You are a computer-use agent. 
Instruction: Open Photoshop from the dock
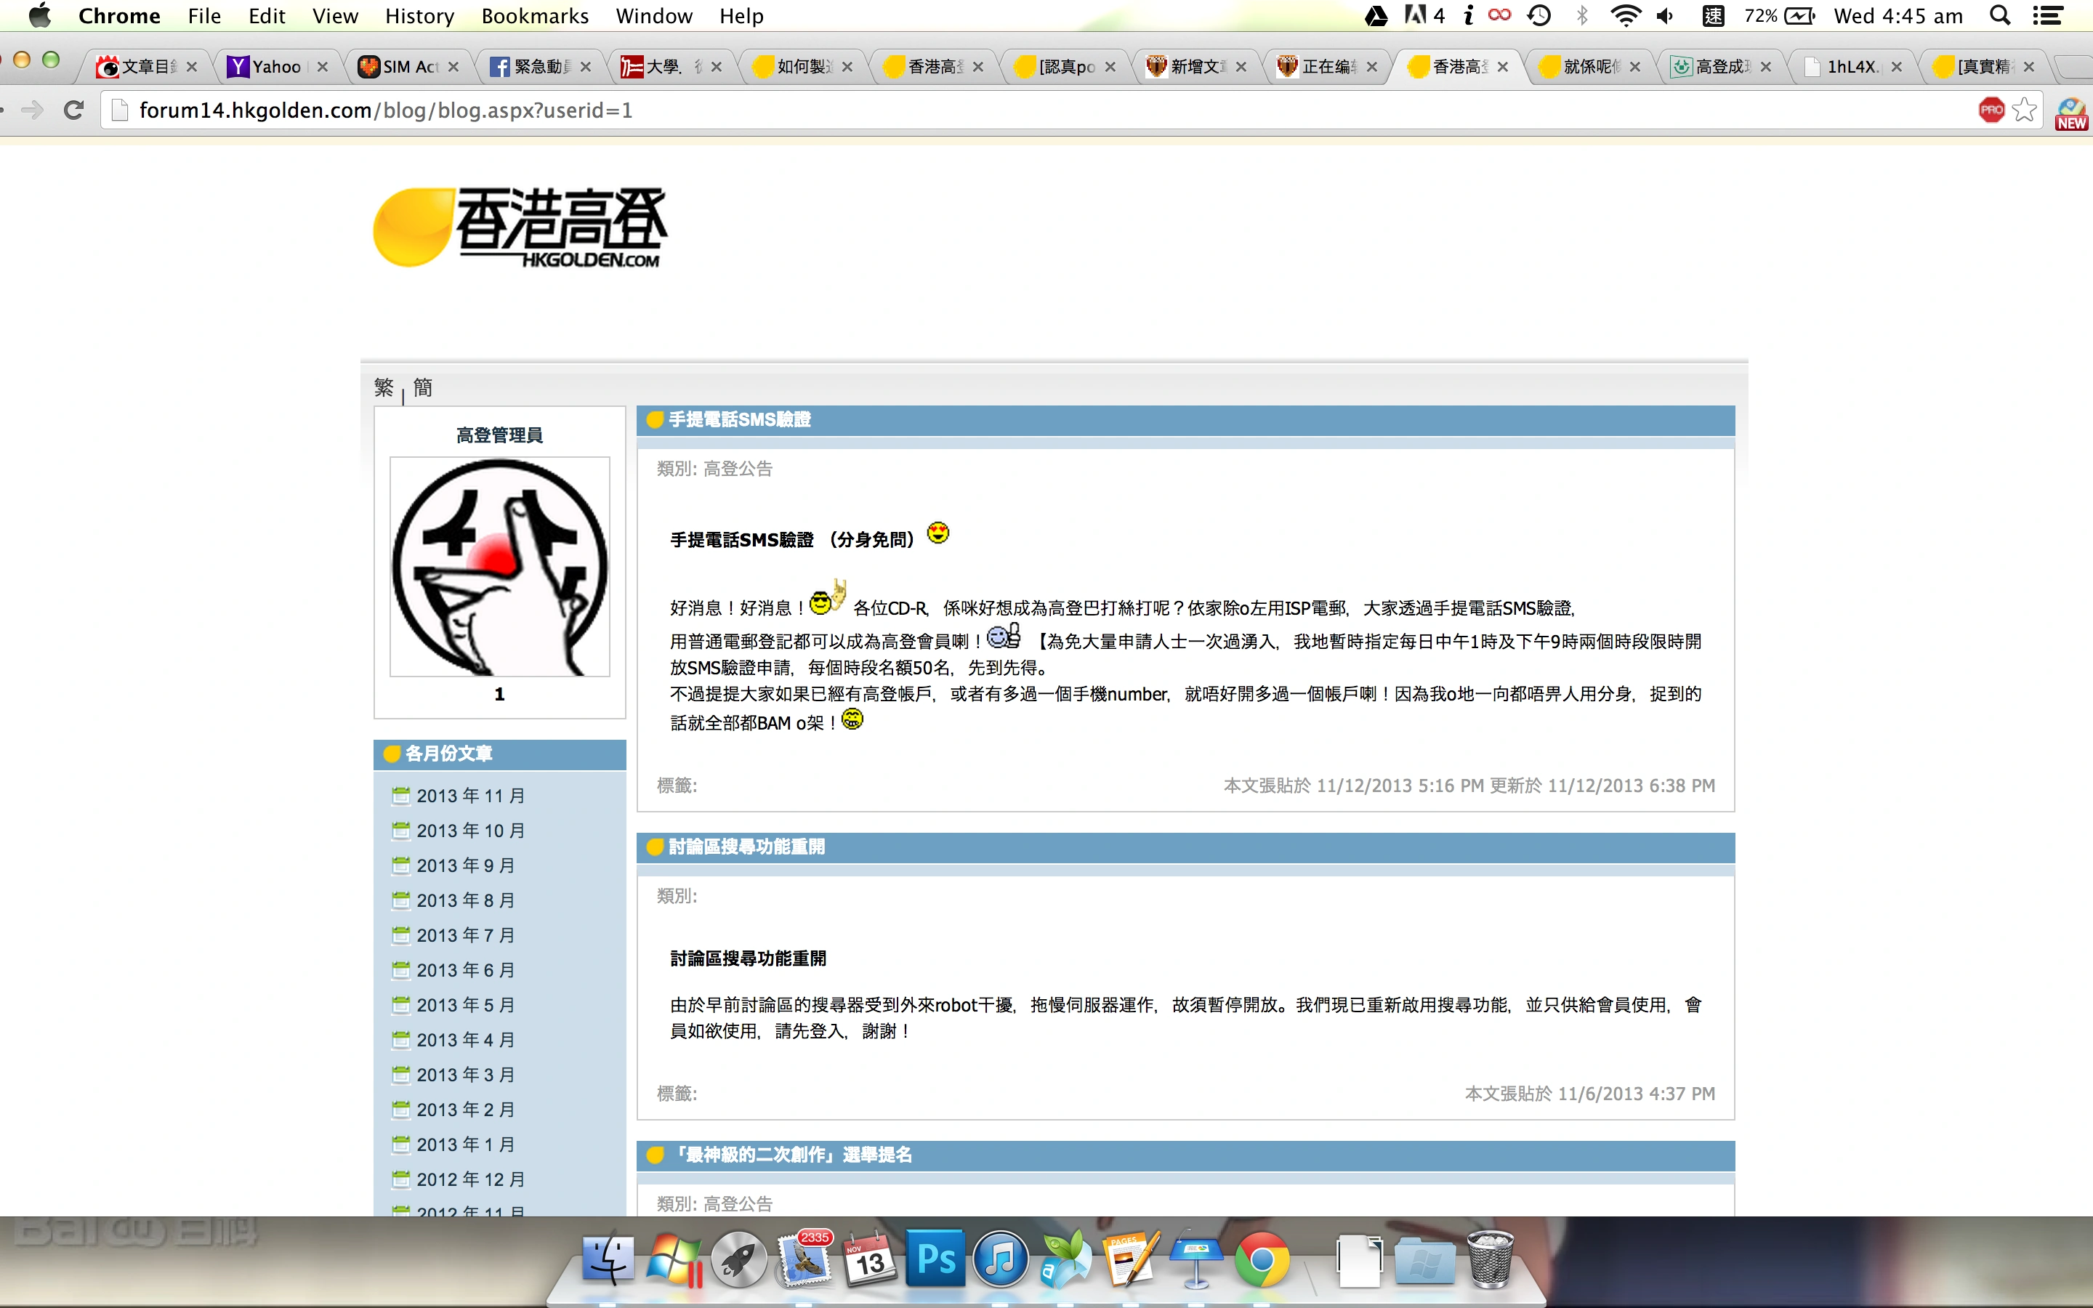pyautogui.click(x=935, y=1259)
